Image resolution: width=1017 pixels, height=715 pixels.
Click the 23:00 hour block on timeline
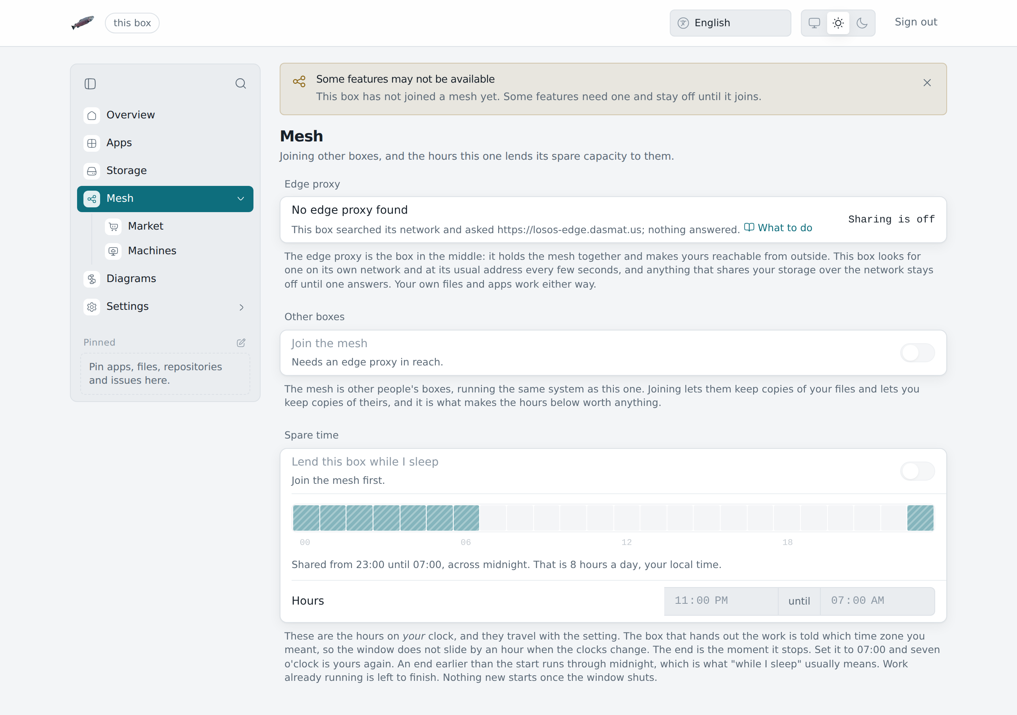click(x=920, y=518)
